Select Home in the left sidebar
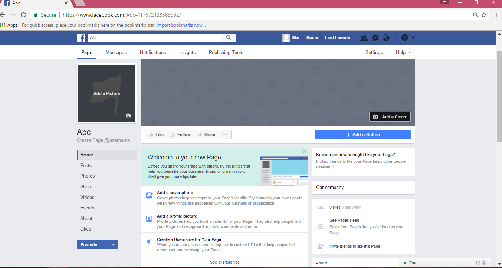The width and height of the screenshot is (502, 268). [x=107, y=155]
